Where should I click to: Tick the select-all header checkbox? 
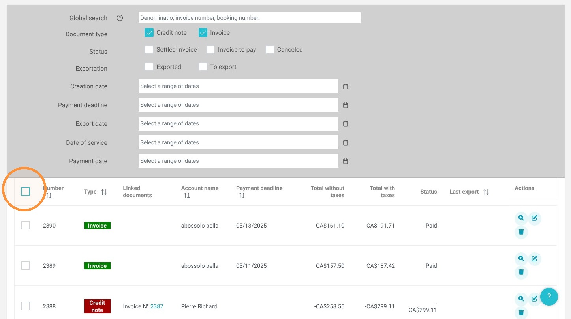pyautogui.click(x=25, y=192)
